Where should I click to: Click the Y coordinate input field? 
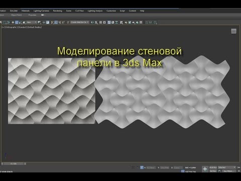(x=164, y=167)
